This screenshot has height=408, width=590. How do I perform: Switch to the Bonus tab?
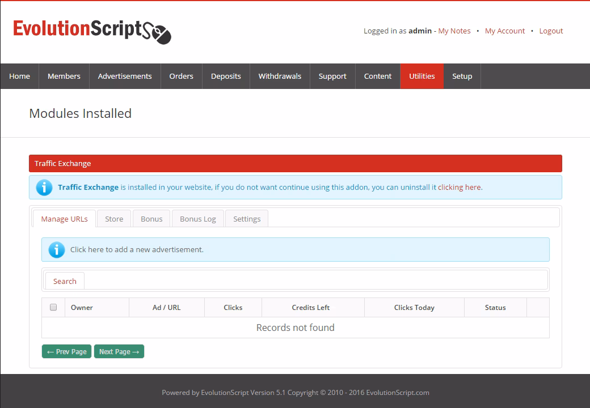coord(151,219)
